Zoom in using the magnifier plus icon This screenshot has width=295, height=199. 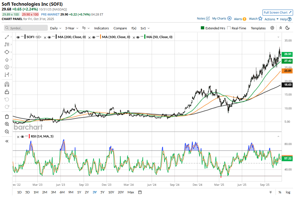7,124
